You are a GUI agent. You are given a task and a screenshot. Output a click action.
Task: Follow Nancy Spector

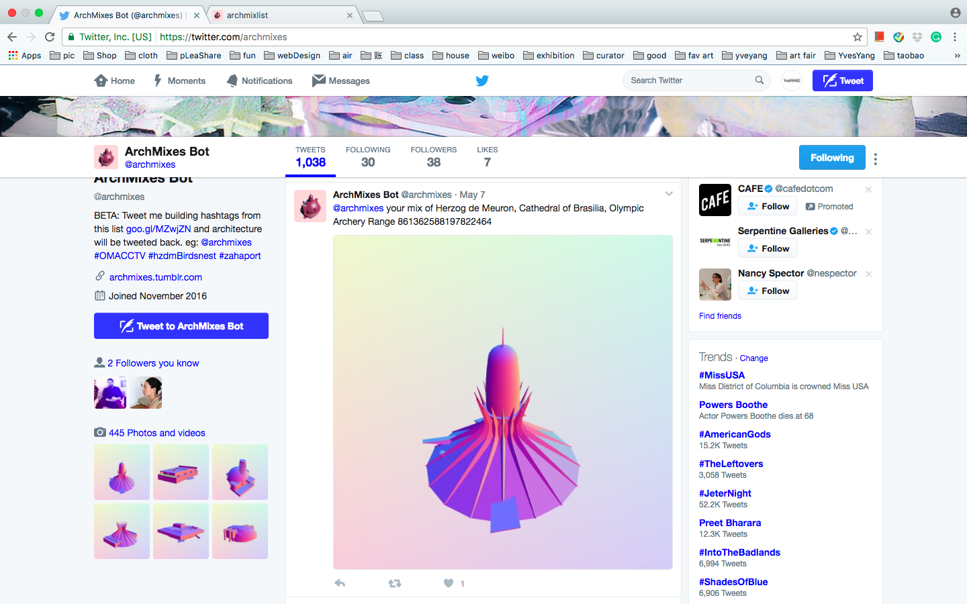[768, 291]
